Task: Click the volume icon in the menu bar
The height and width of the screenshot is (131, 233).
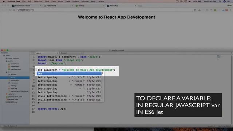Action: click(190, 1)
